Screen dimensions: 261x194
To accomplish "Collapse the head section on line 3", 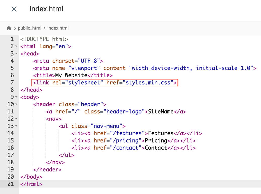I will [16, 54].
